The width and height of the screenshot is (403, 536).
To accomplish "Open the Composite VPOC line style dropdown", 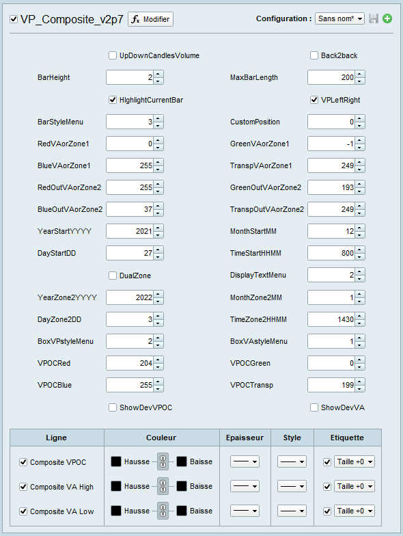I will (x=292, y=461).
